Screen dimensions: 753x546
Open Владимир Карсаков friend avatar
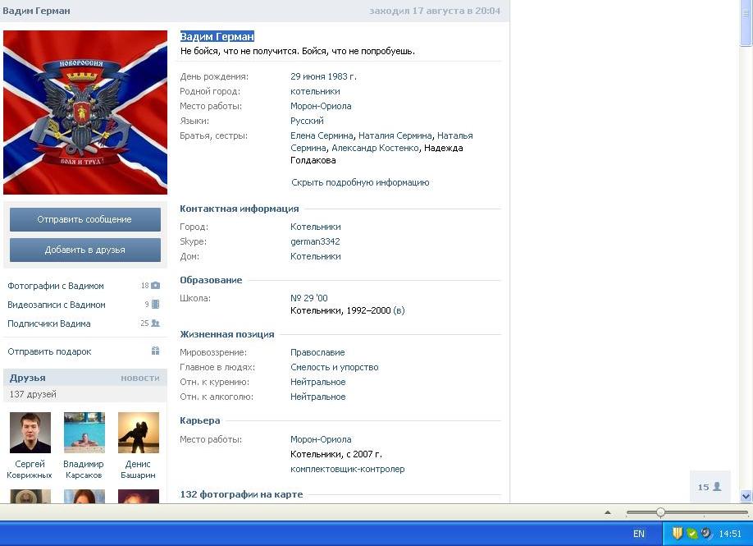click(84, 433)
